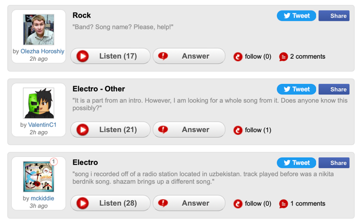Open Olezha Horoshiy's profile link
The image size is (362, 223).
[42, 51]
